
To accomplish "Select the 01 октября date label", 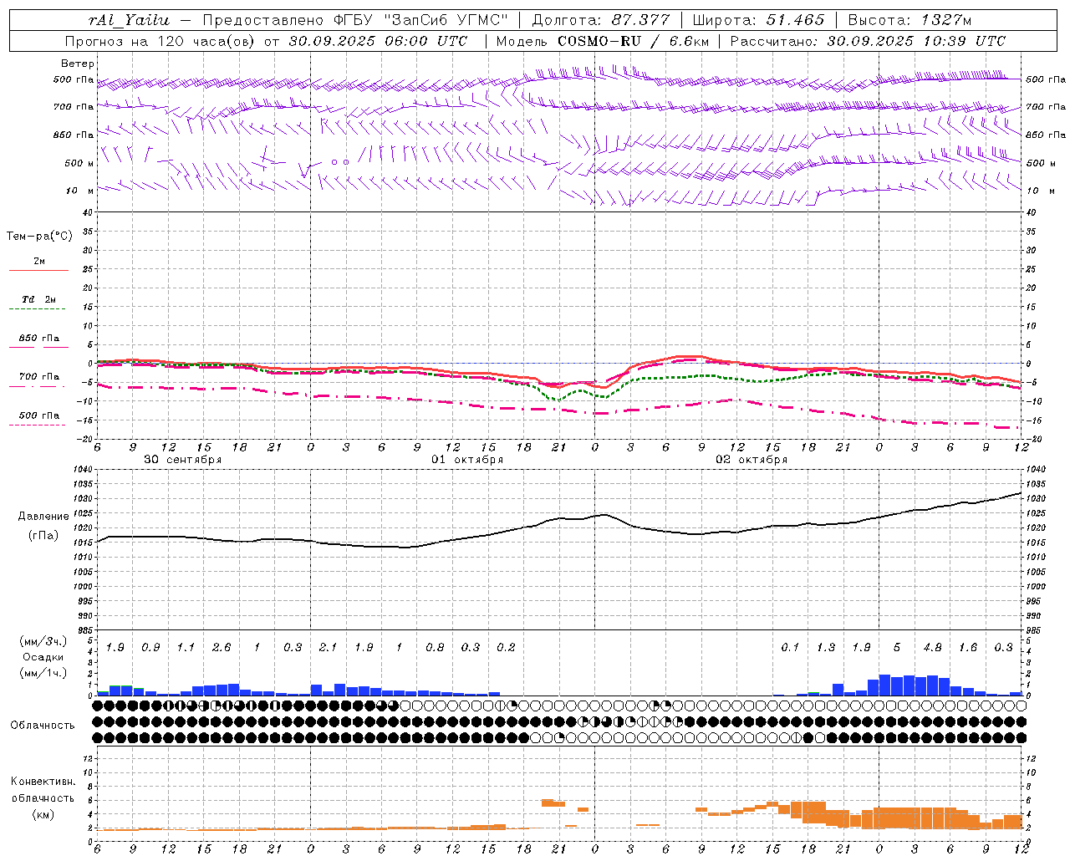I will tap(467, 460).
